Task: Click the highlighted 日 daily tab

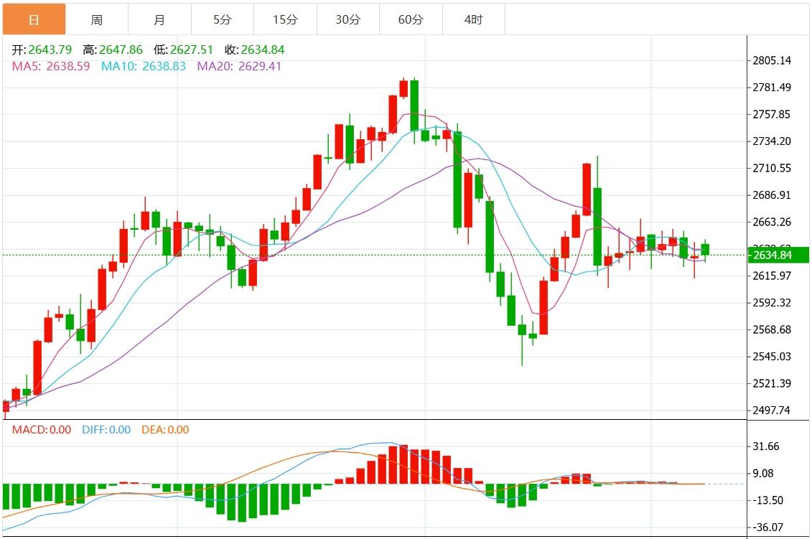Action: pyautogui.click(x=32, y=19)
